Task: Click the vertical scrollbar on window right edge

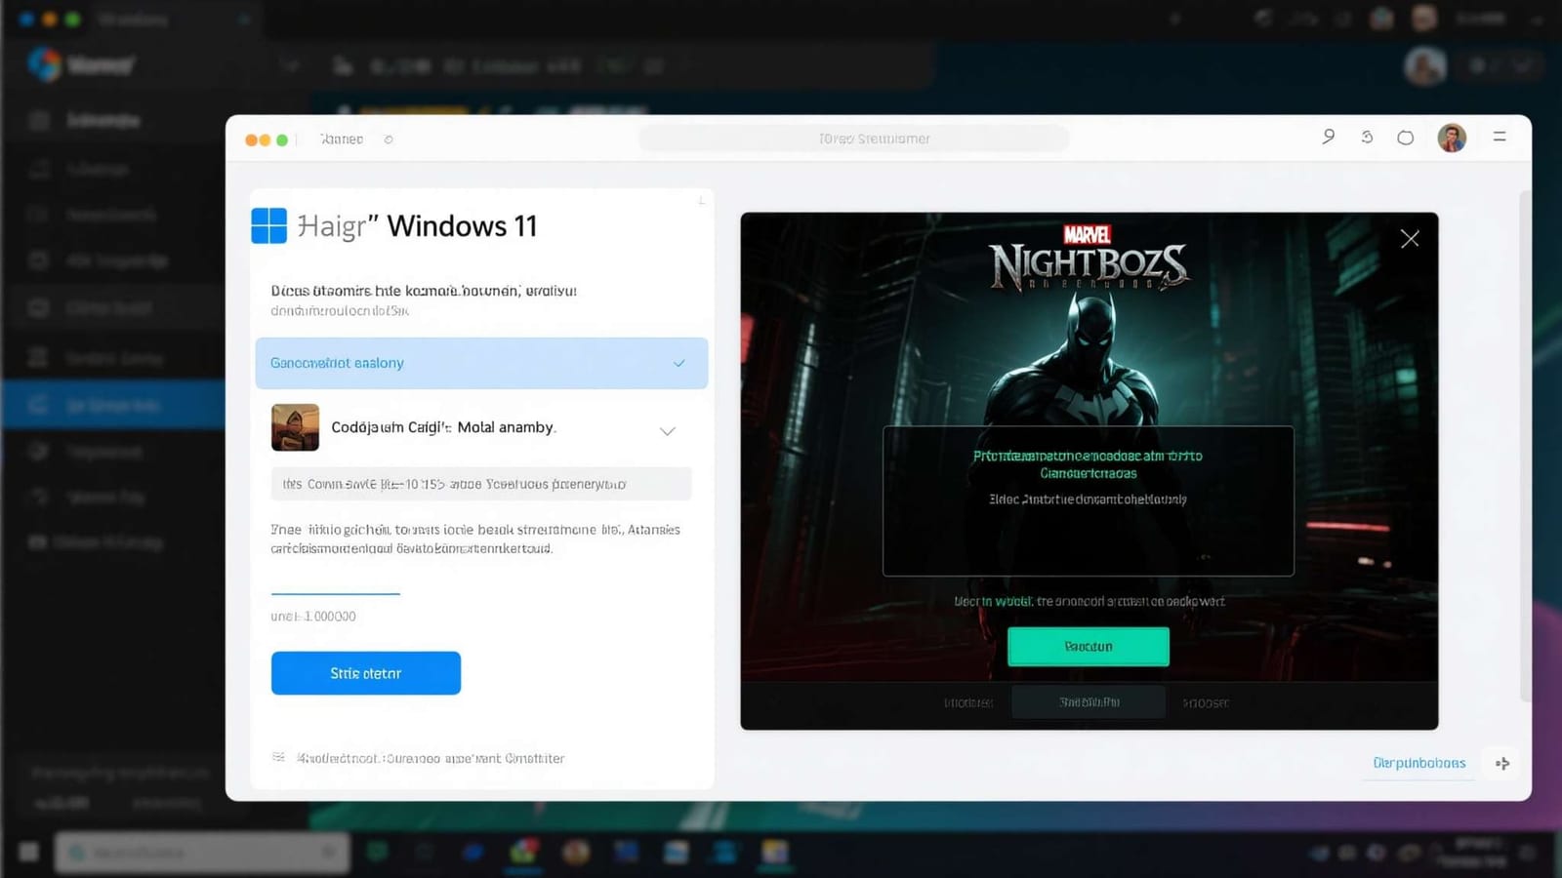Action: click(1525, 445)
